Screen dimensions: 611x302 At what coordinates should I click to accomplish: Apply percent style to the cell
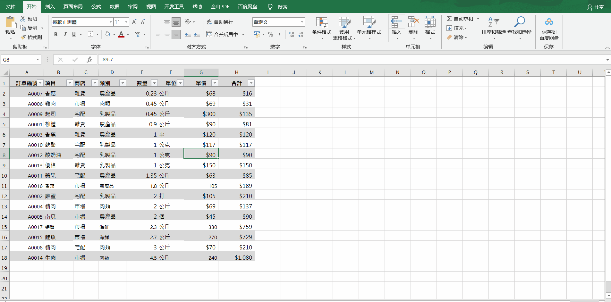point(271,34)
